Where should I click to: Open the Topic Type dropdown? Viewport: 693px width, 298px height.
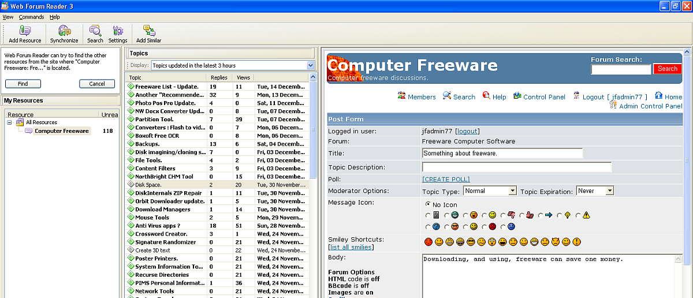[512, 191]
